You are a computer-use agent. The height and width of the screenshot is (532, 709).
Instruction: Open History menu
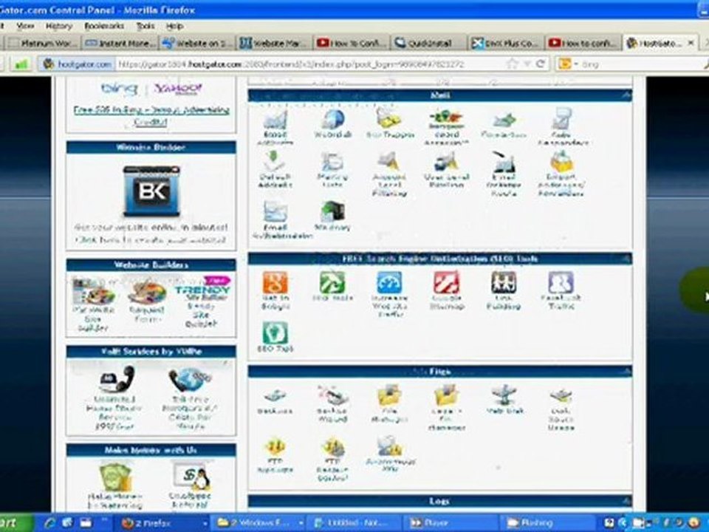pos(59,26)
